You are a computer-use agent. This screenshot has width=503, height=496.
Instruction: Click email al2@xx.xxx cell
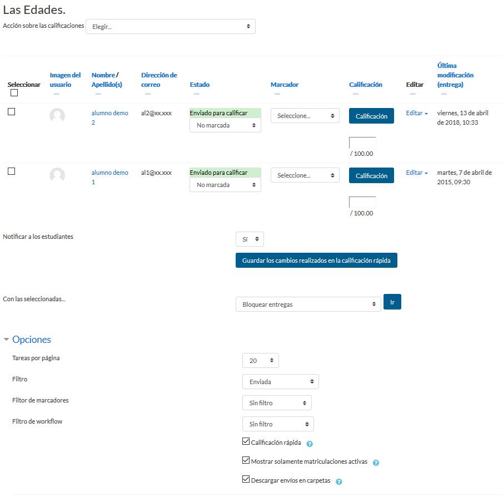point(156,113)
